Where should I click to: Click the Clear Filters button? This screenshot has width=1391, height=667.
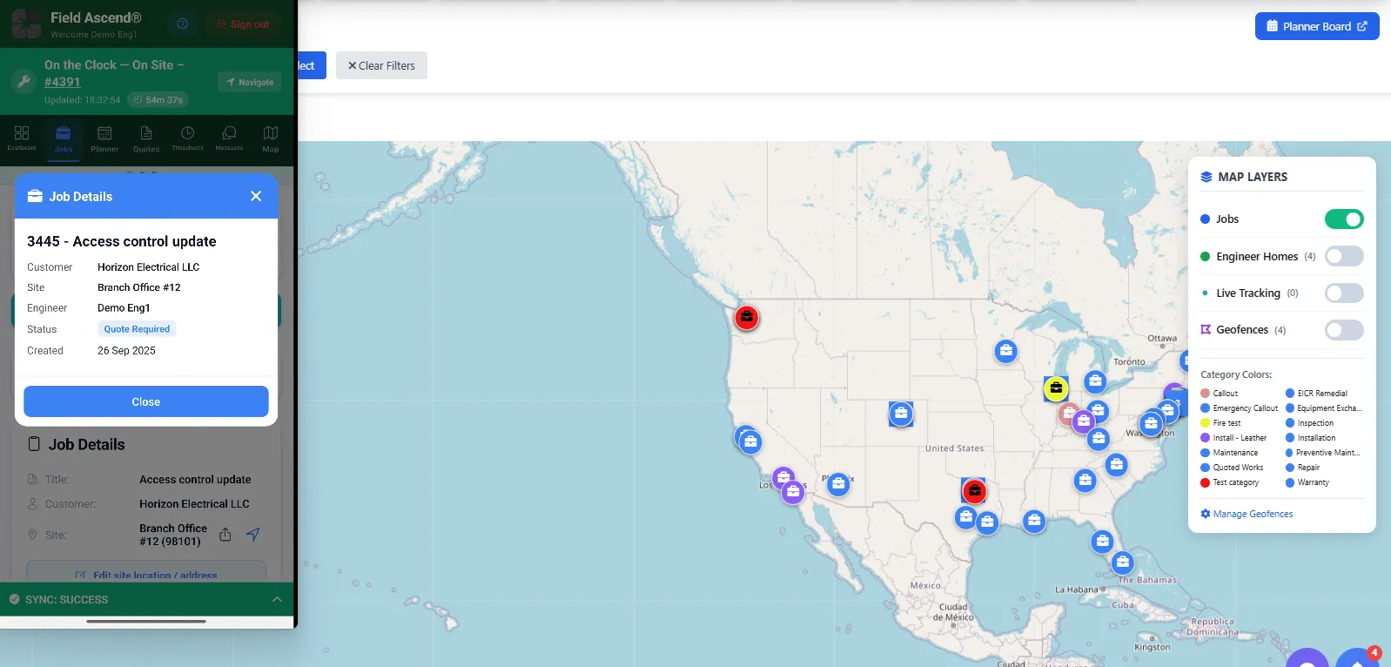381,65
